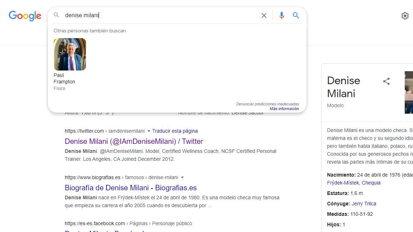The width and height of the screenshot is (413, 232).
Task: Start voice search with microphone icon
Action: 282,15
